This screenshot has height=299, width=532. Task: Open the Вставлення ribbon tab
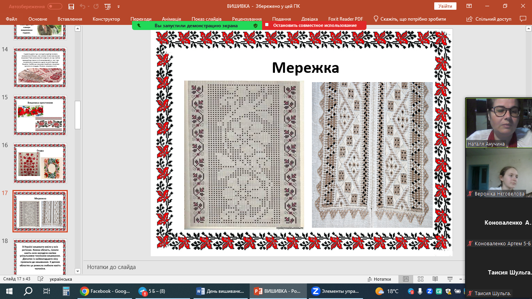70,19
